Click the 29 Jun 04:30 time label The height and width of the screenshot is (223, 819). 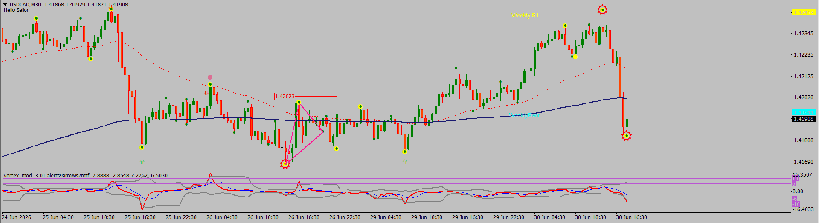click(386, 217)
